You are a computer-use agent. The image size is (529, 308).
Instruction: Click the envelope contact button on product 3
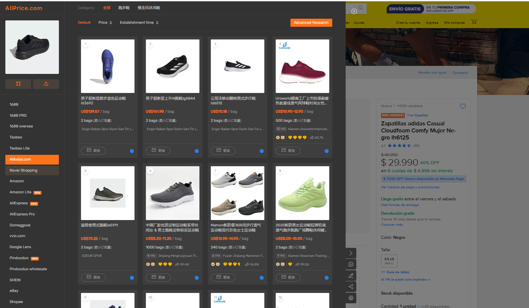coord(223,151)
